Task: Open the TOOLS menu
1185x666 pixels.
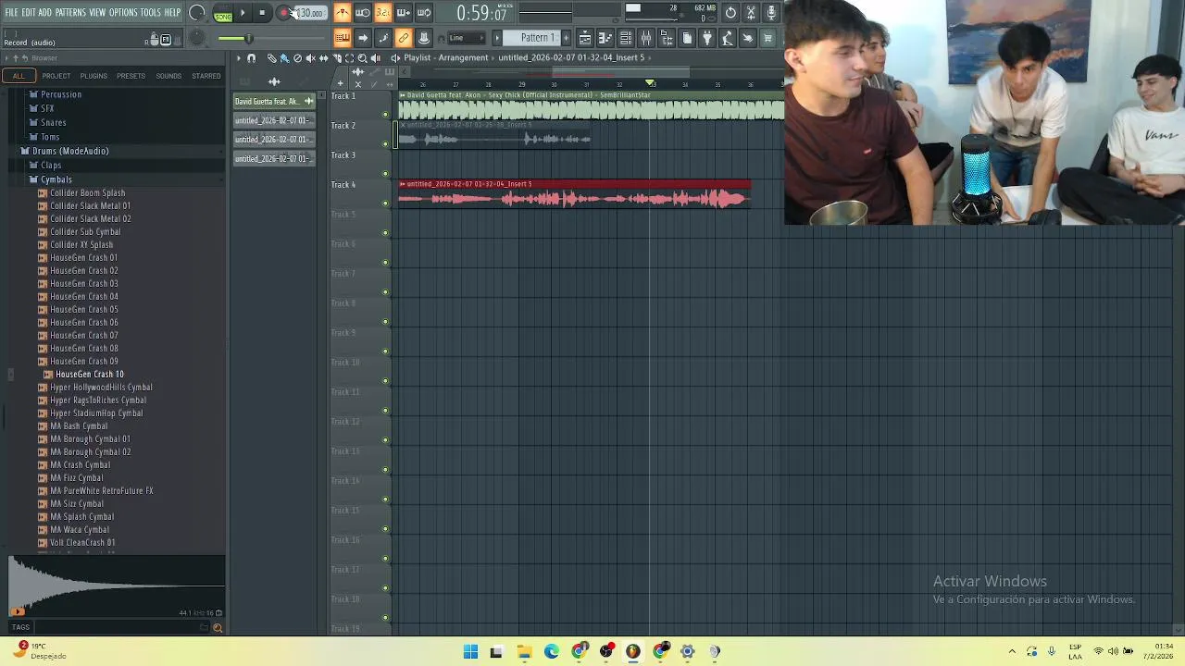Action: pyautogui.click(x=151, y=12)
